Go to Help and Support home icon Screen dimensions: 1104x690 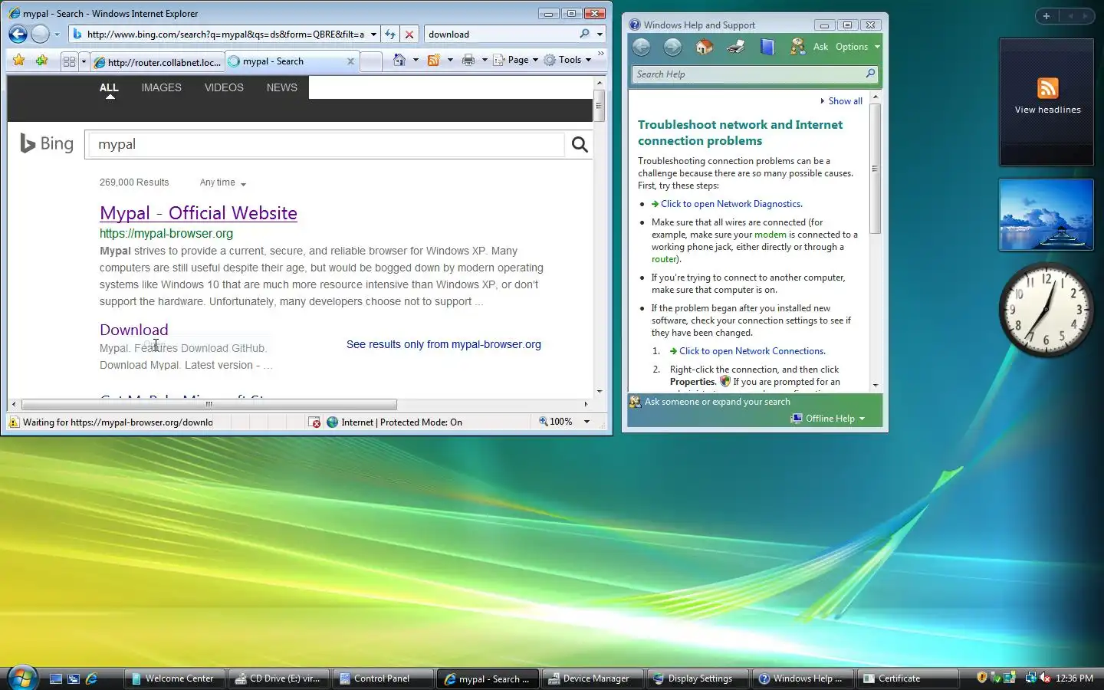(x=704, y=47)
